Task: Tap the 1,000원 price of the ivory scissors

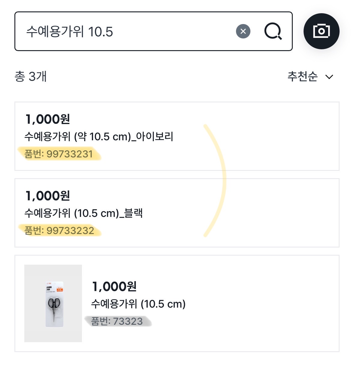Action: [x=48, y=119]
